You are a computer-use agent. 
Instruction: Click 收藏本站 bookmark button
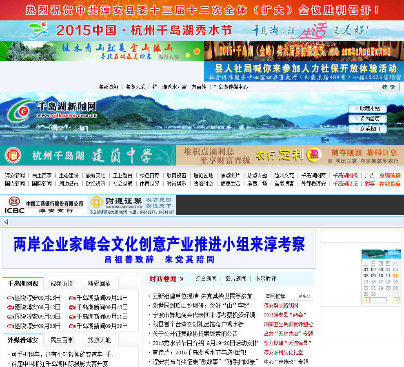click(x=368, y=109)
